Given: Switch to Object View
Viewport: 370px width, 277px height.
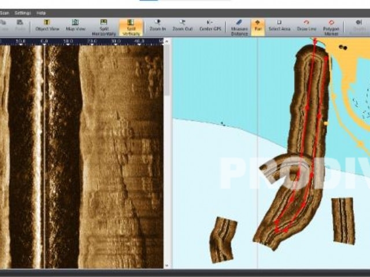Looking at the screenshot, I should click(x=46, y=27).
